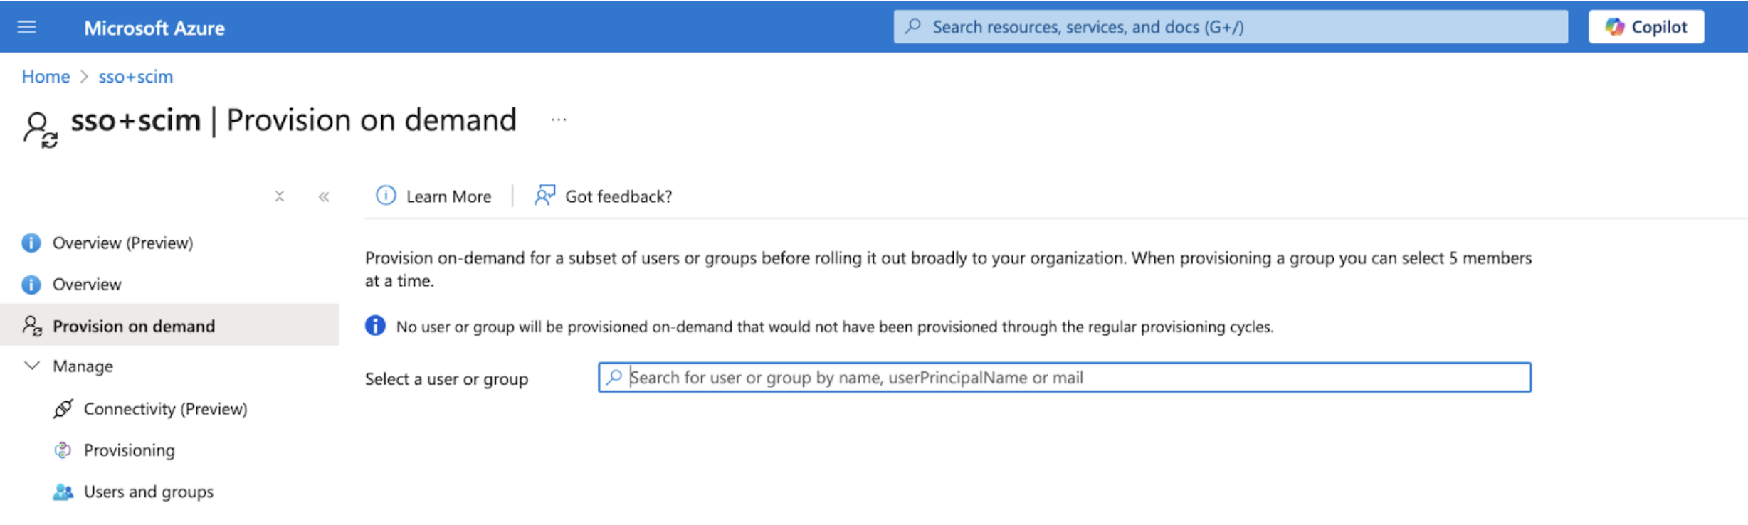Focus the global search resources box
The width and height of the screenshot is (1748, 525).
[1231, 27]
